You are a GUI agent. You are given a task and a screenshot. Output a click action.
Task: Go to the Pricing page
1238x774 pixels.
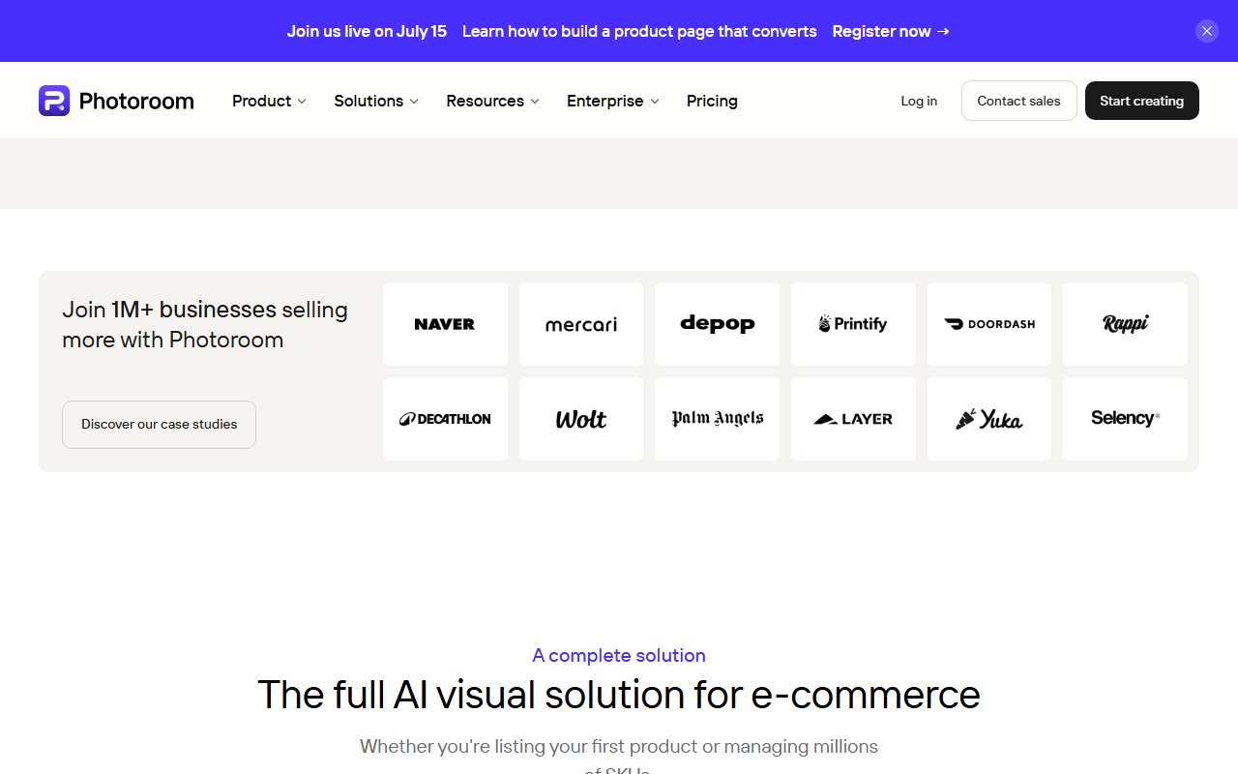click(712, 101)
